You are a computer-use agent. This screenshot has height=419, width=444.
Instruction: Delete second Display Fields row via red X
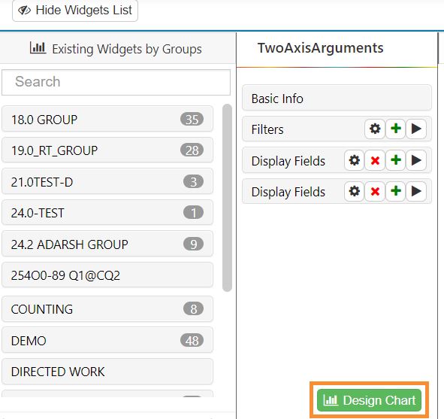(375, 191)
